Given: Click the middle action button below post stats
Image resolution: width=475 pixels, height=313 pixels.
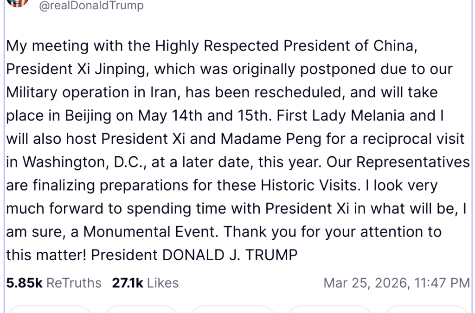Looking at the screenshot, I should (x=232, y=309).
